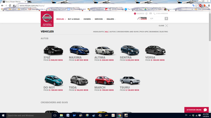
Task: Click the Windows search box
Action: pyautogui.click(x=29, y=115)
